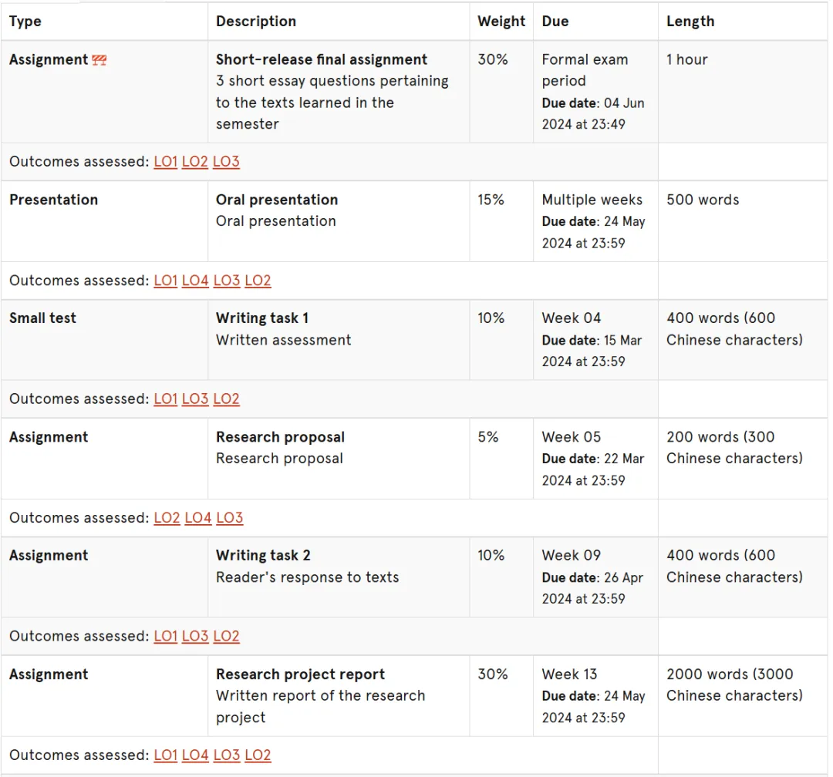Screen dimensions: 833x777
Task: Open LO3 link under Short-release final assignment
Action: click(226, 161)
